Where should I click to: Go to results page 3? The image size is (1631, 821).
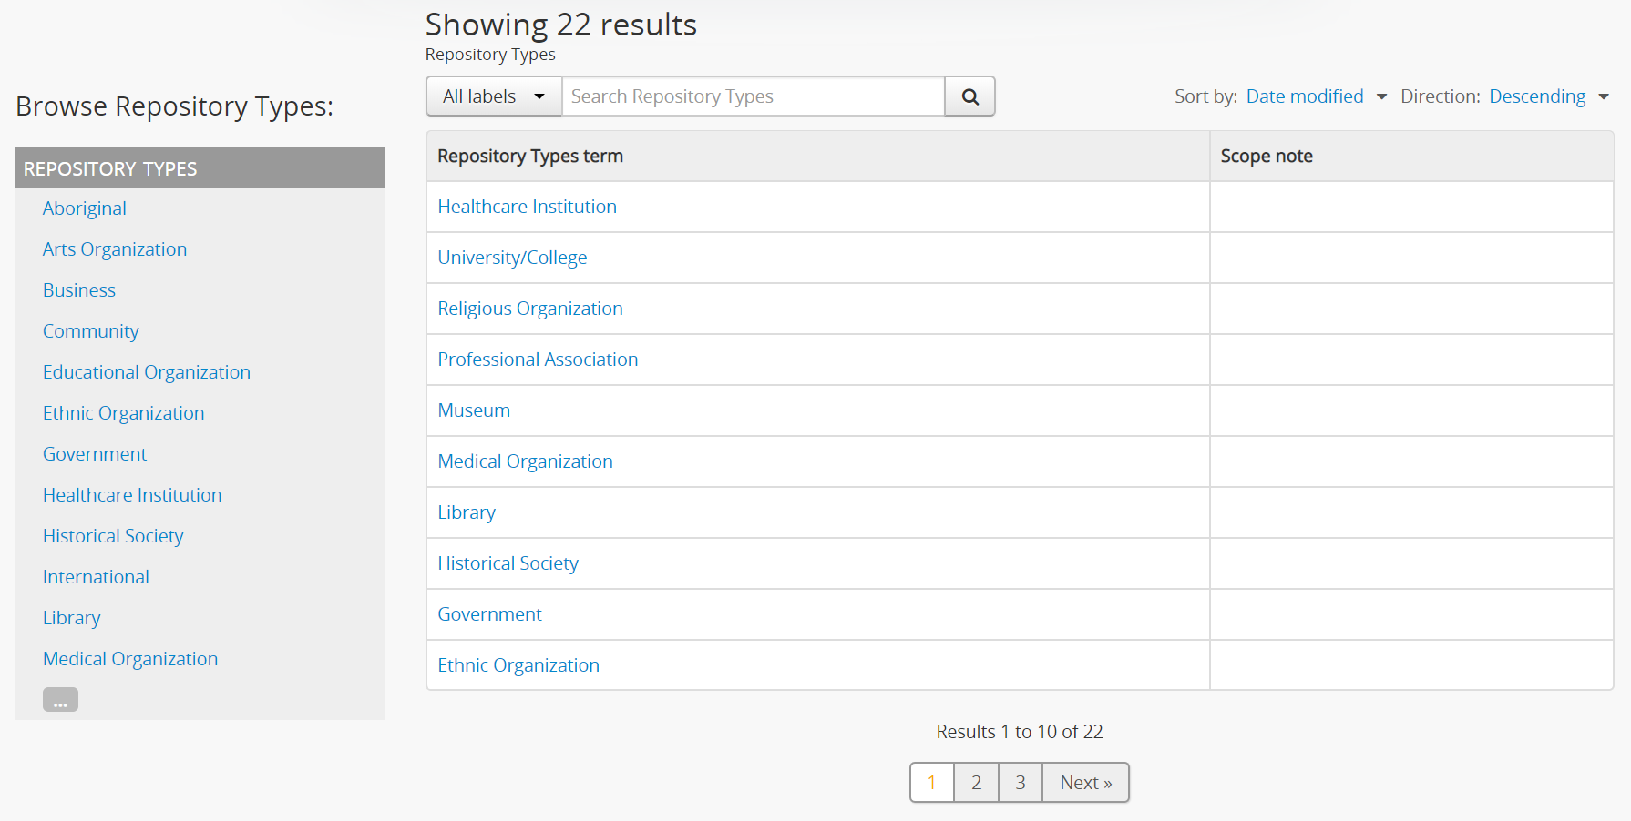[x=1021, y=783]
